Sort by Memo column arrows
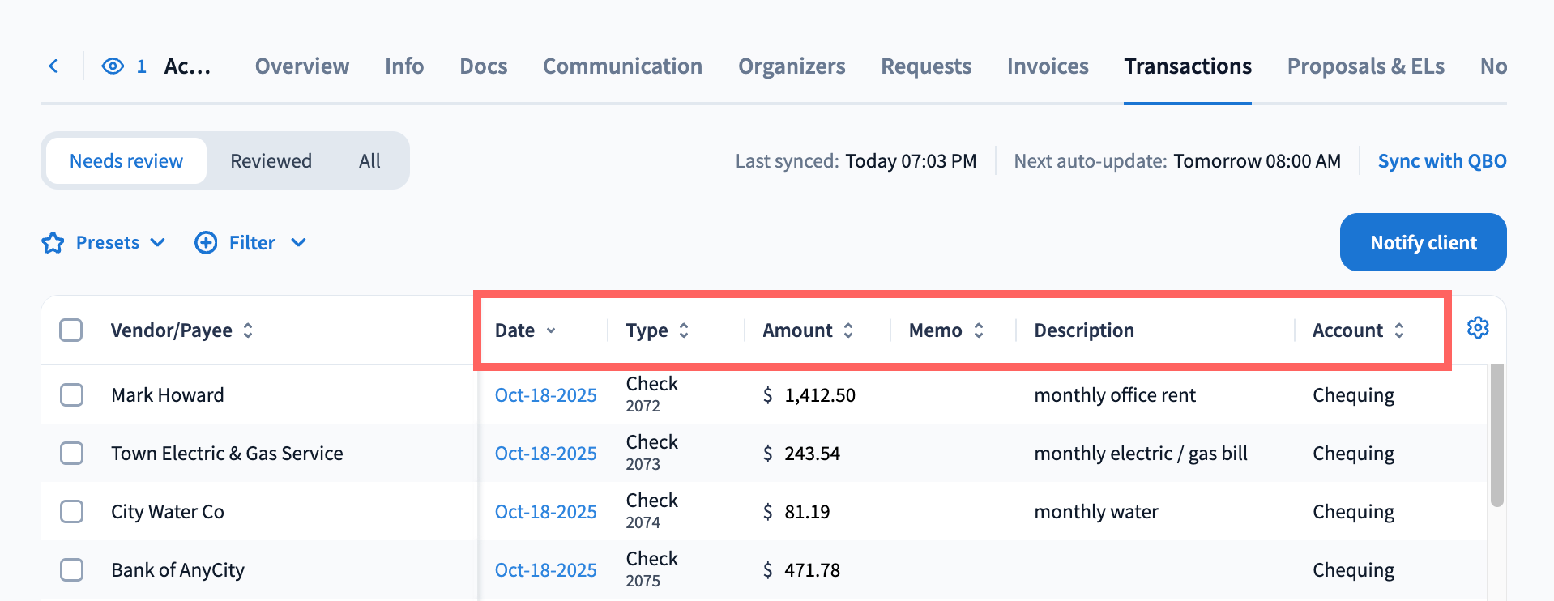 point(979,330)
